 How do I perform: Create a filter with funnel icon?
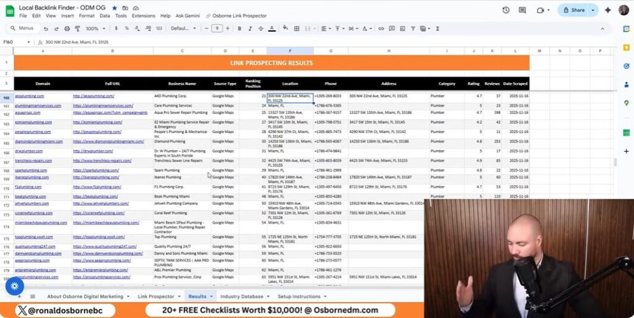coord(413,28)
